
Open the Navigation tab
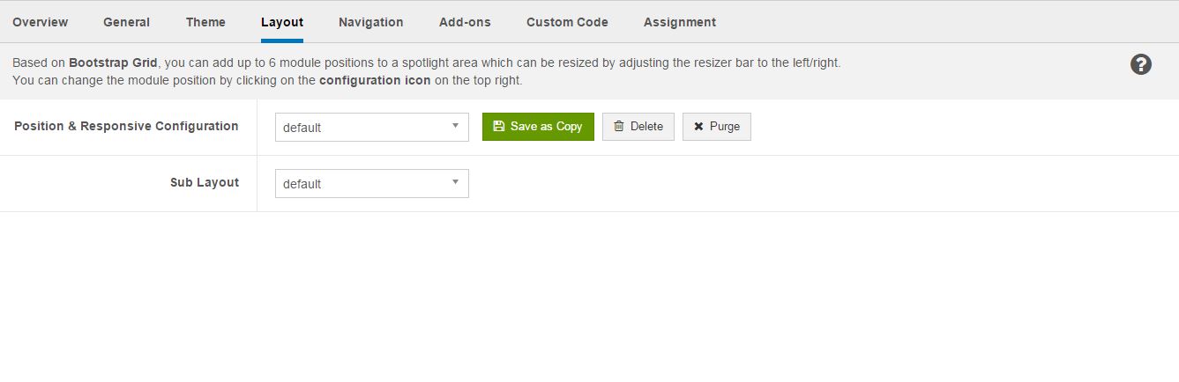coord(371,22)
